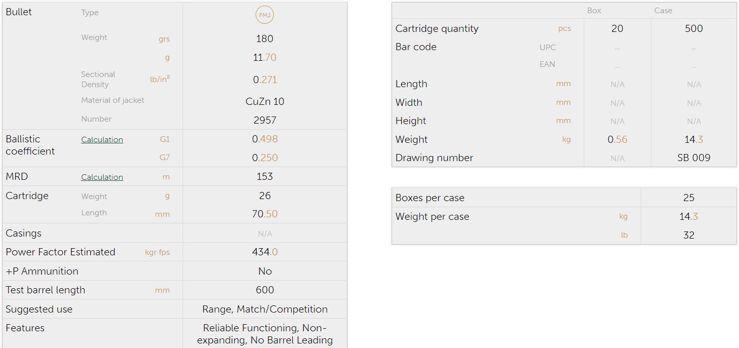Click the +P Ammunition value No
Screen dimensions: 739x348
265,272
